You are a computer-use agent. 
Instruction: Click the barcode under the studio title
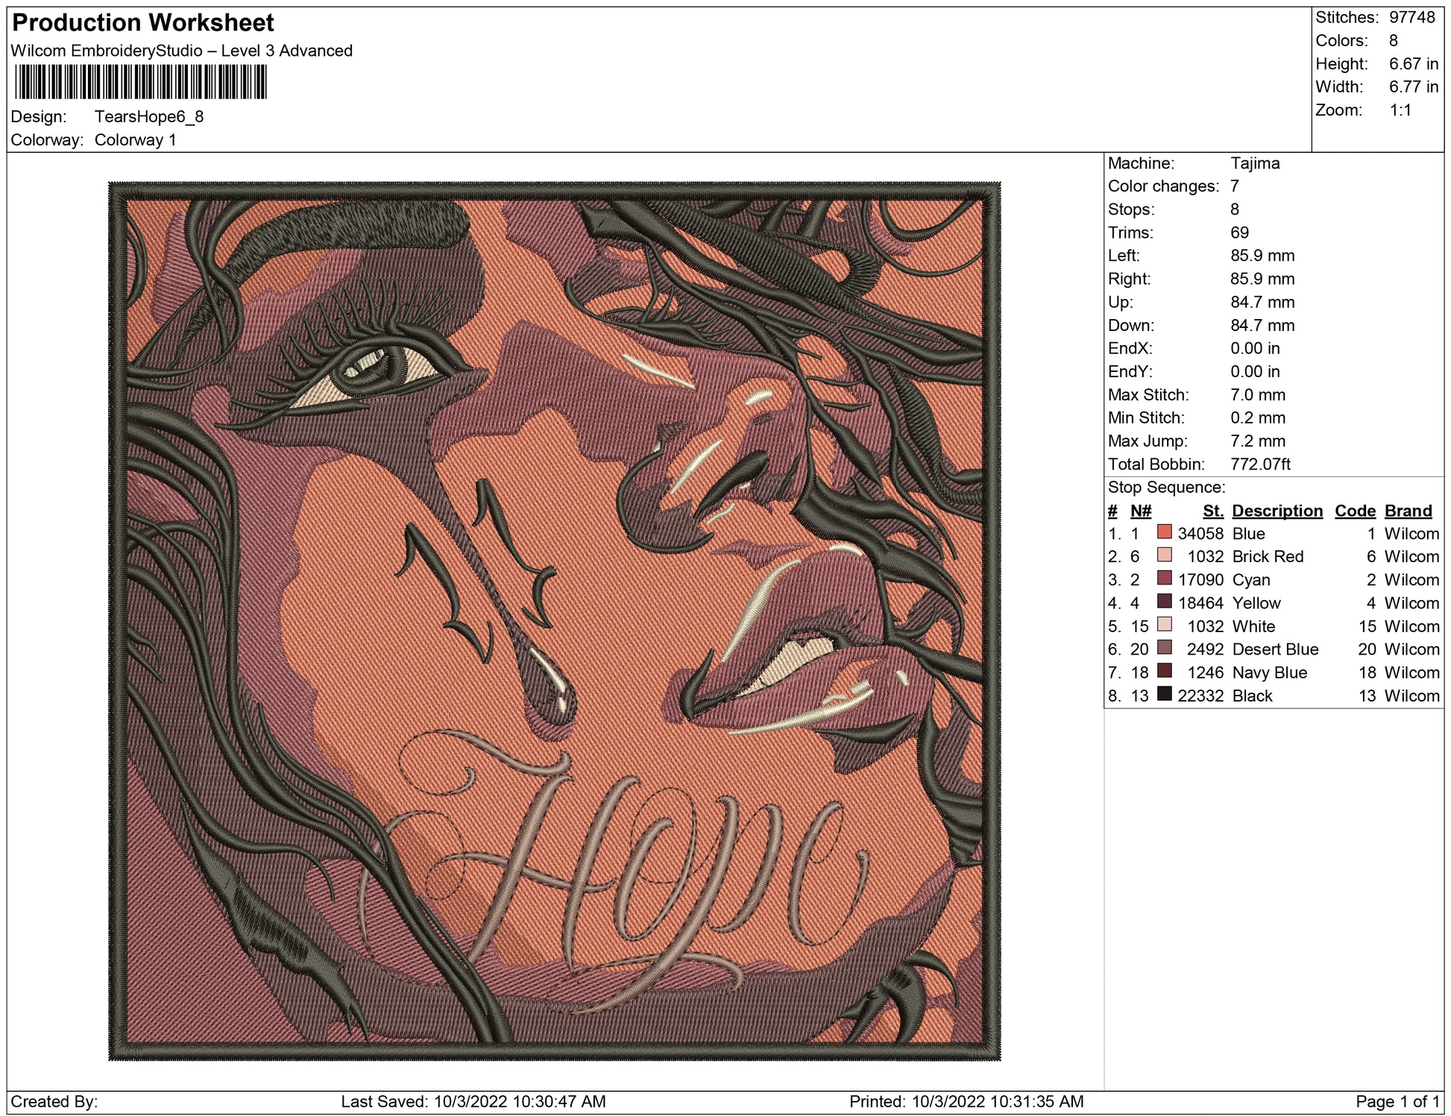coord(140,82)
